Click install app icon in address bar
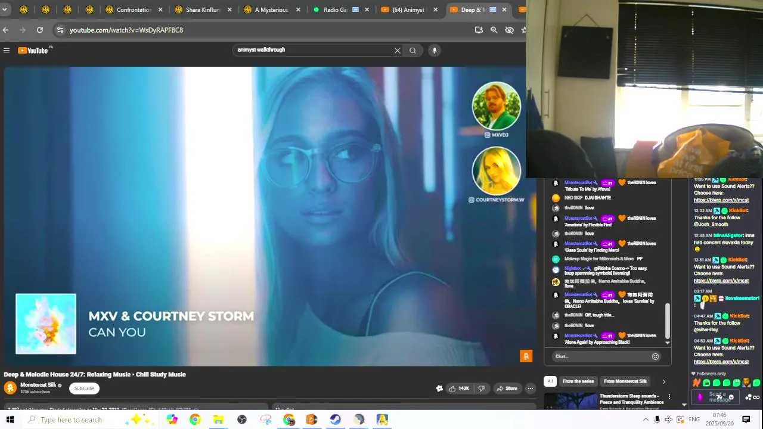 click(x=479, y=30)
